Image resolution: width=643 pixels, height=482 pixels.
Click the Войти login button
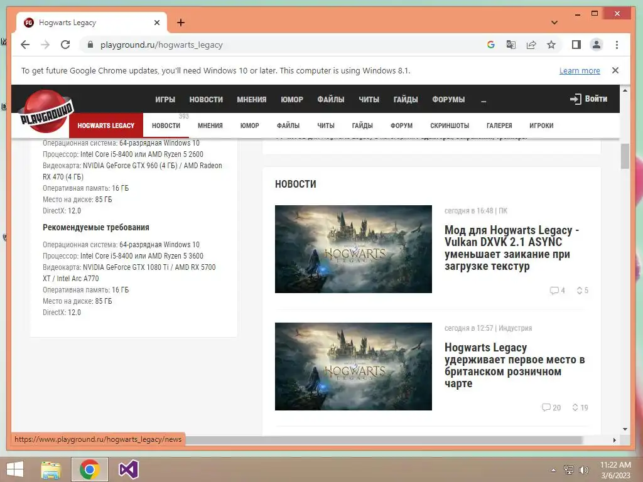point(588,99)
